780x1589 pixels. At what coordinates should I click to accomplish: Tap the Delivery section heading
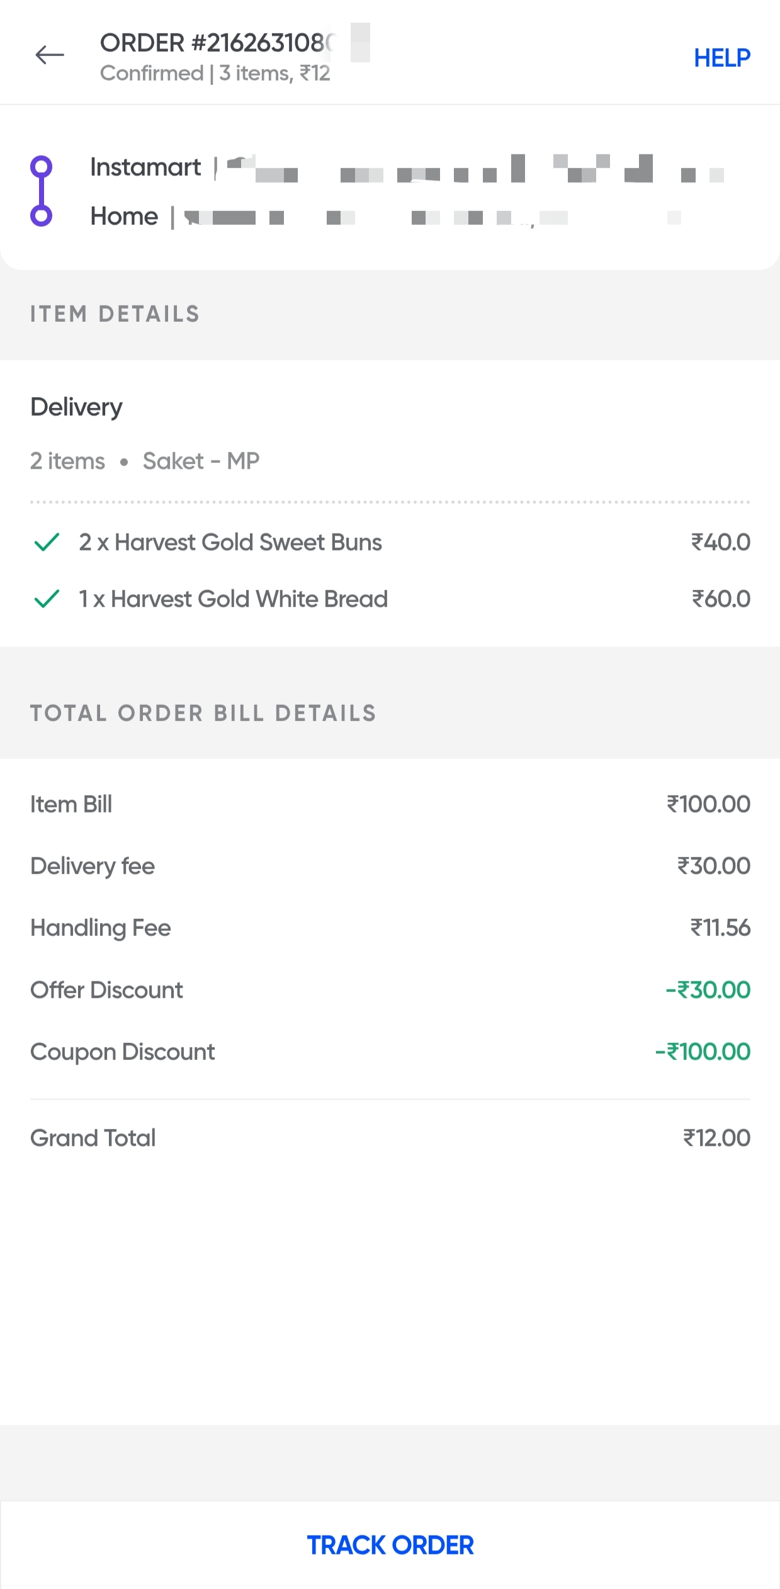tap(76, 407)
